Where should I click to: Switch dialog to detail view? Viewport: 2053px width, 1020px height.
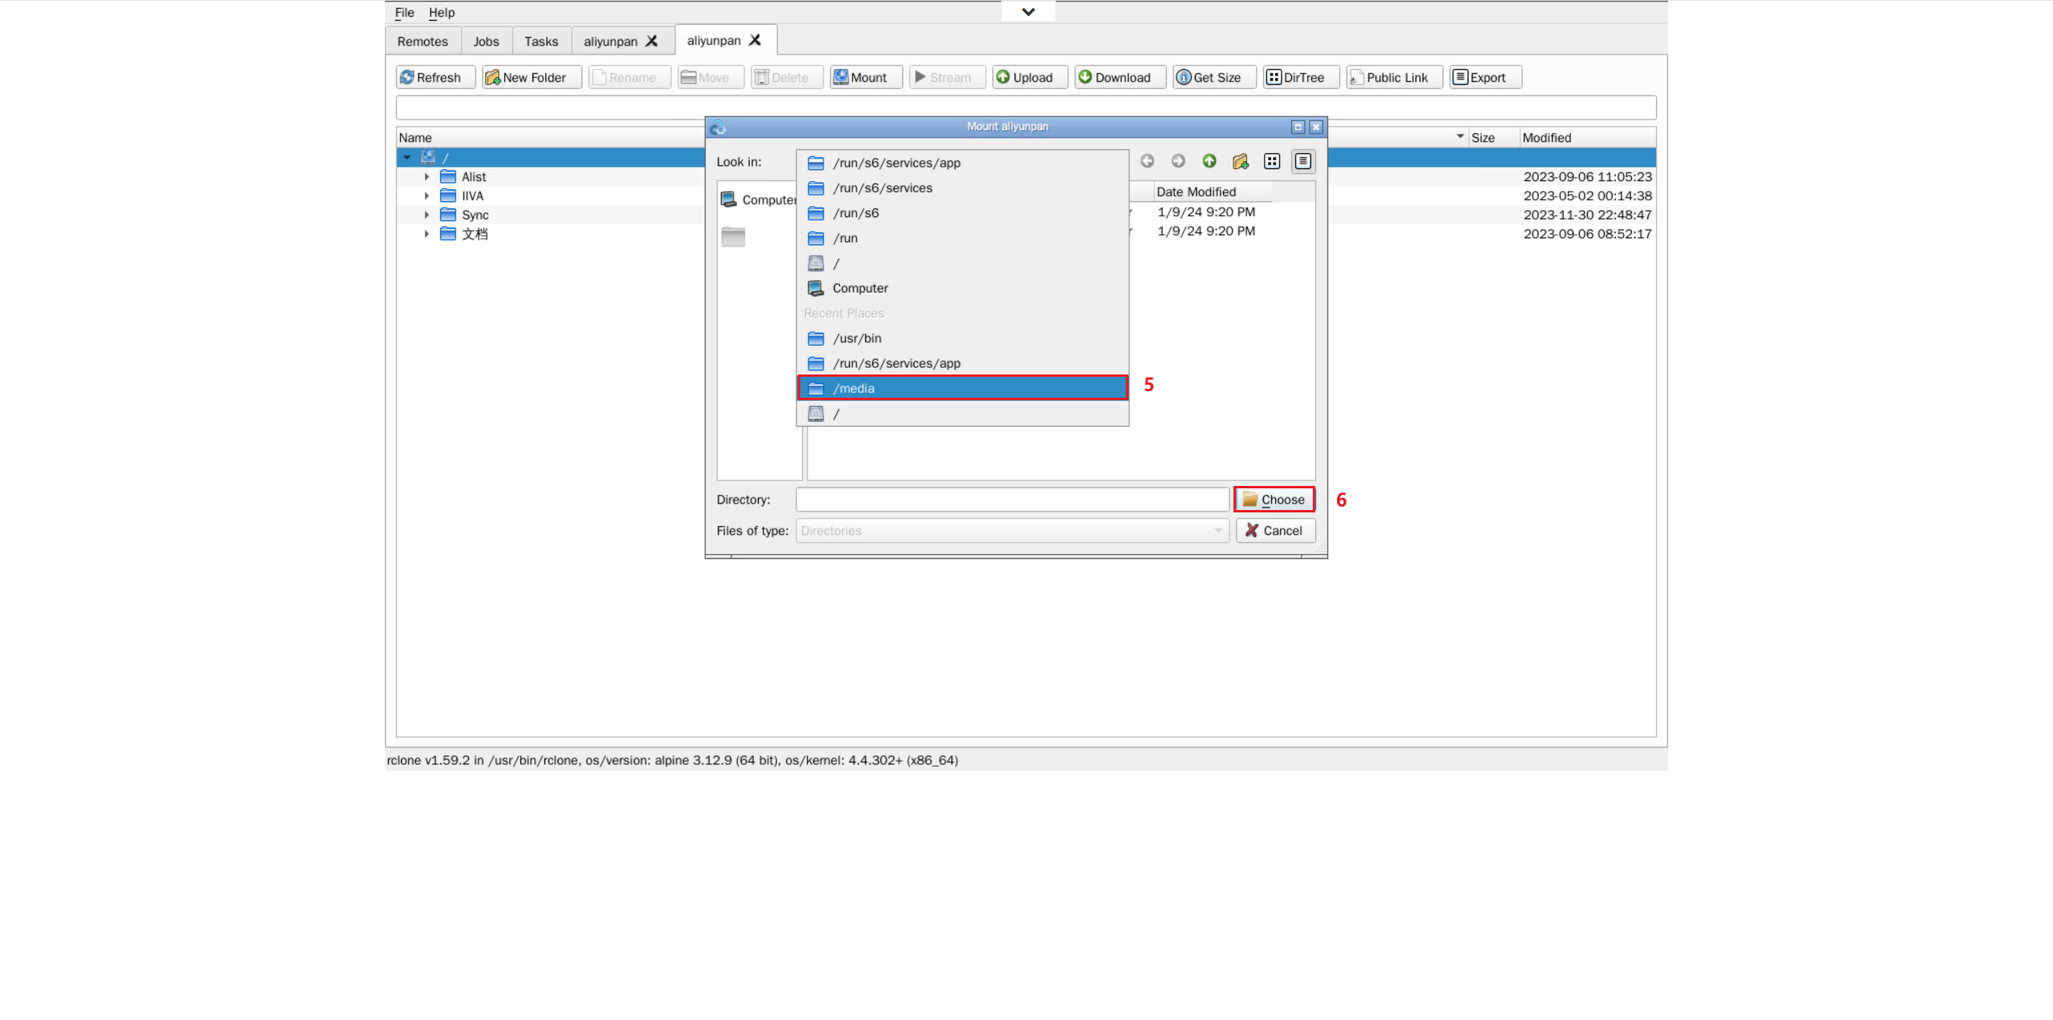point(1302,161)
